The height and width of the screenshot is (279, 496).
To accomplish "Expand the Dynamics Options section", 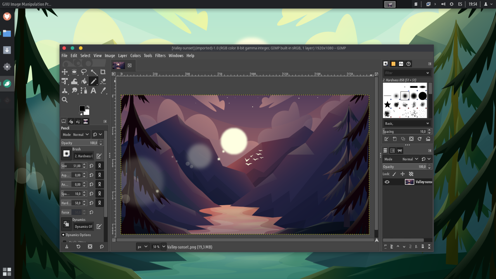I will point(63,235).
